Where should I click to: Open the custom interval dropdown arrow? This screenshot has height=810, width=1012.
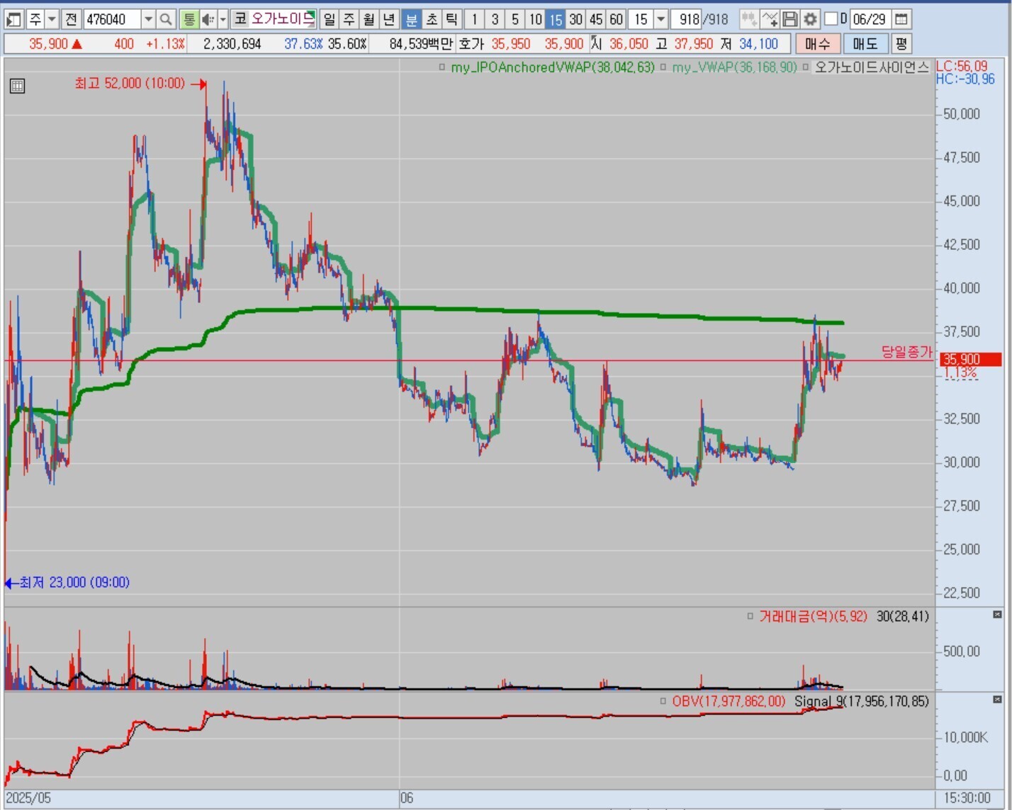coord(660,19)
